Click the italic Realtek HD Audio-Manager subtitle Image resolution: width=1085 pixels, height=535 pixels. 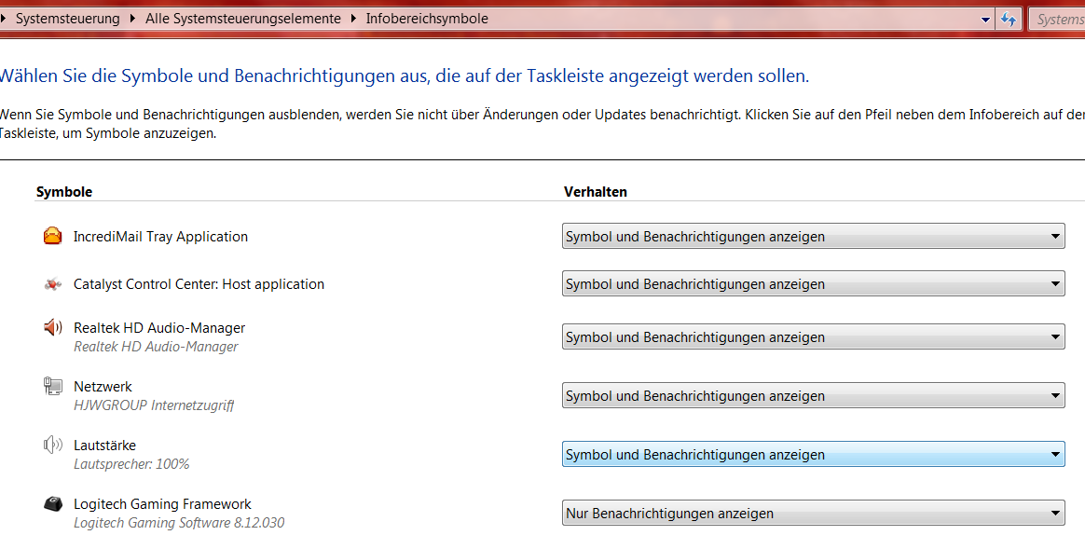[x=156, y=346]
